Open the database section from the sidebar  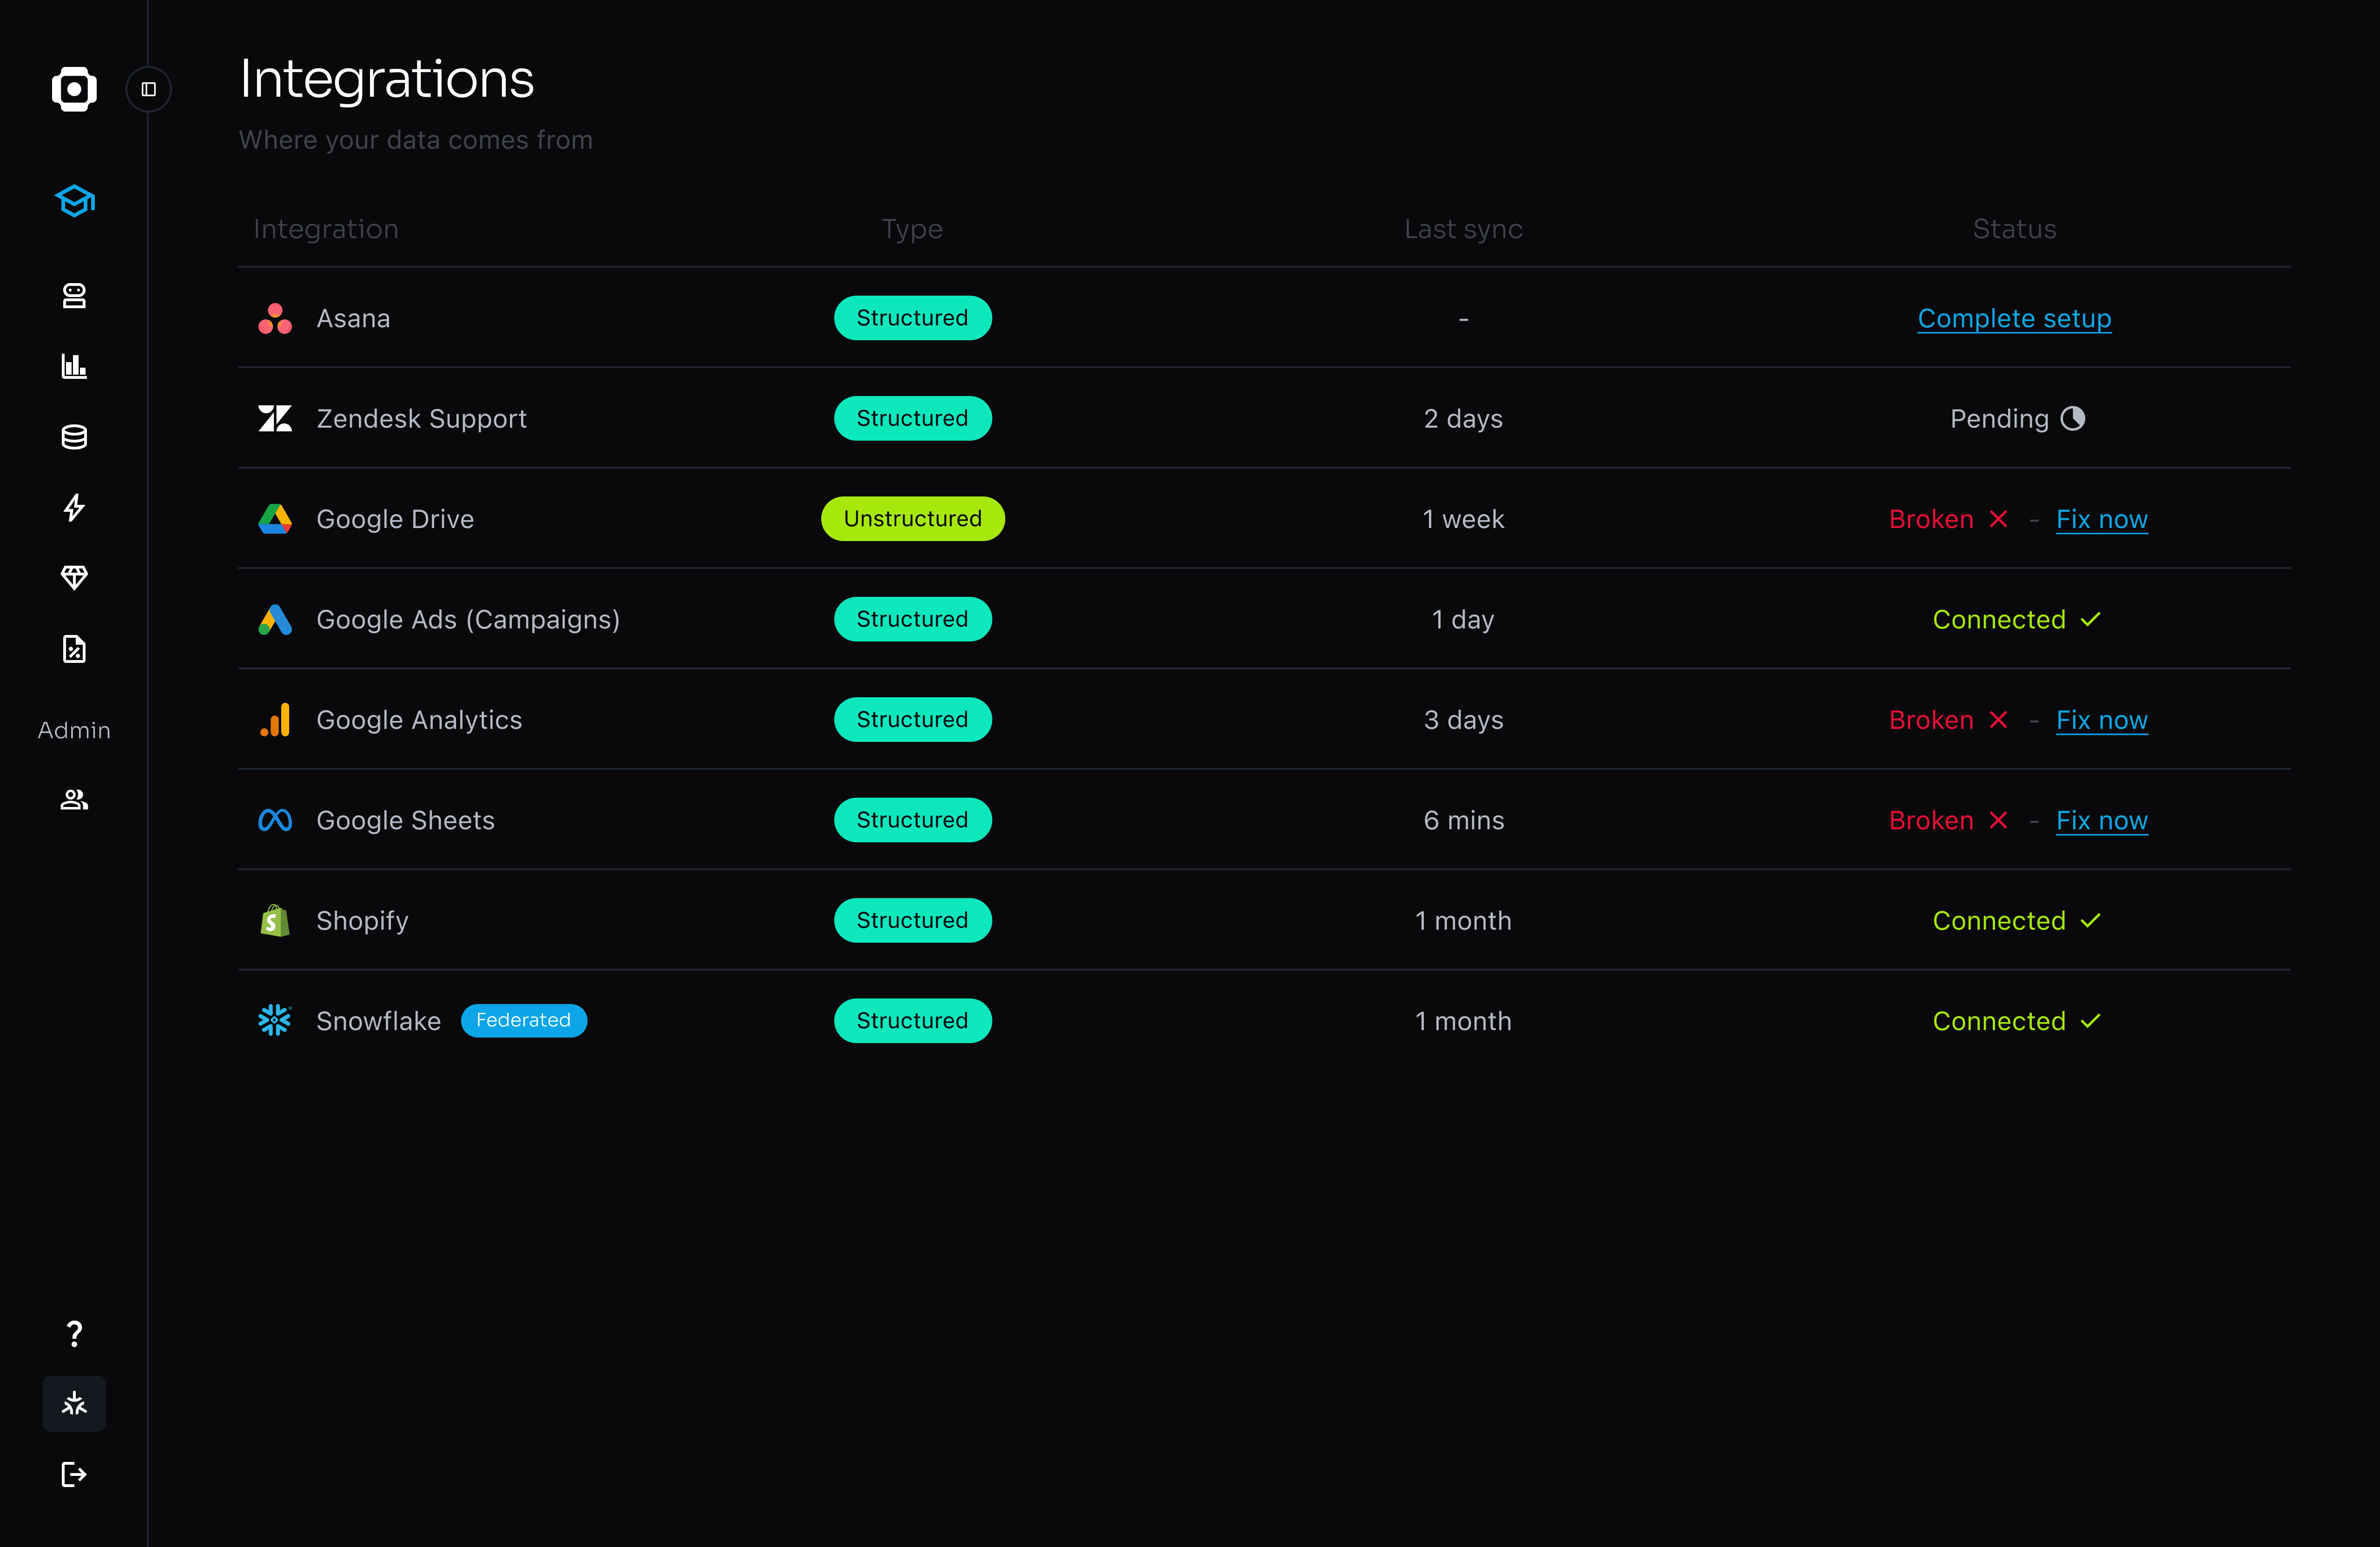click(x=74, y=436)
